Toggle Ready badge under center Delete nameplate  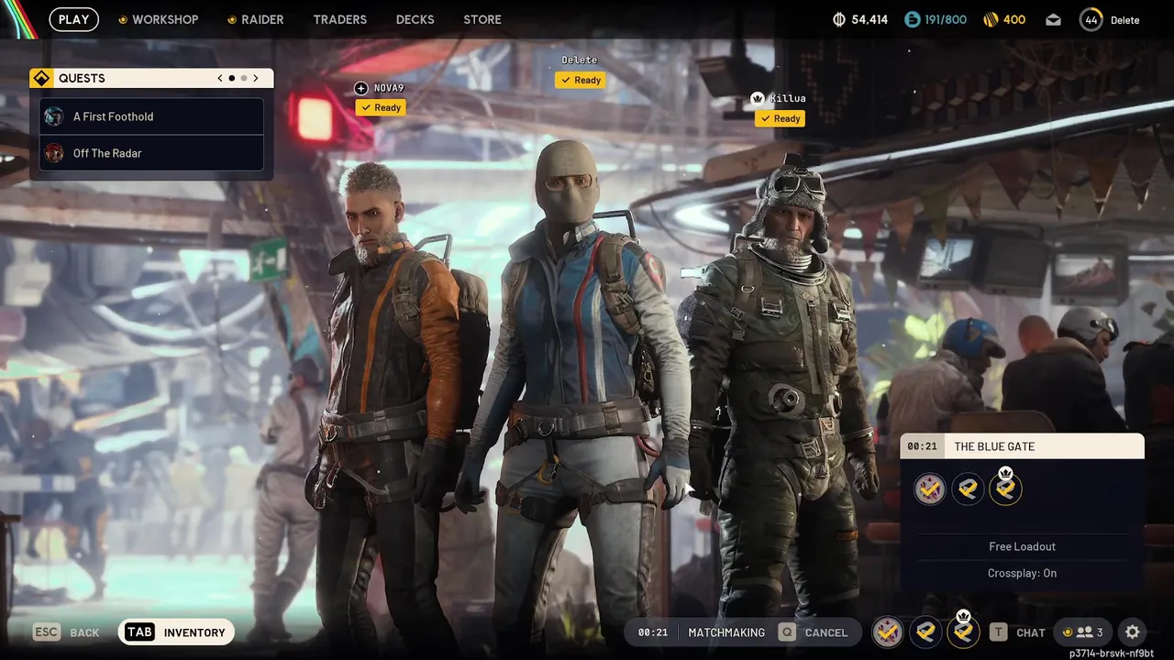[580, 80]
